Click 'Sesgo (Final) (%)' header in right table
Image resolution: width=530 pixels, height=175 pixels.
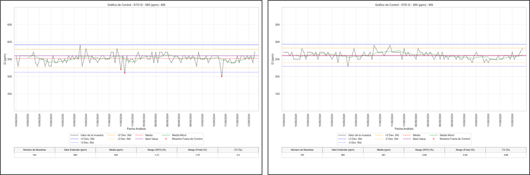tap(465, 150)
